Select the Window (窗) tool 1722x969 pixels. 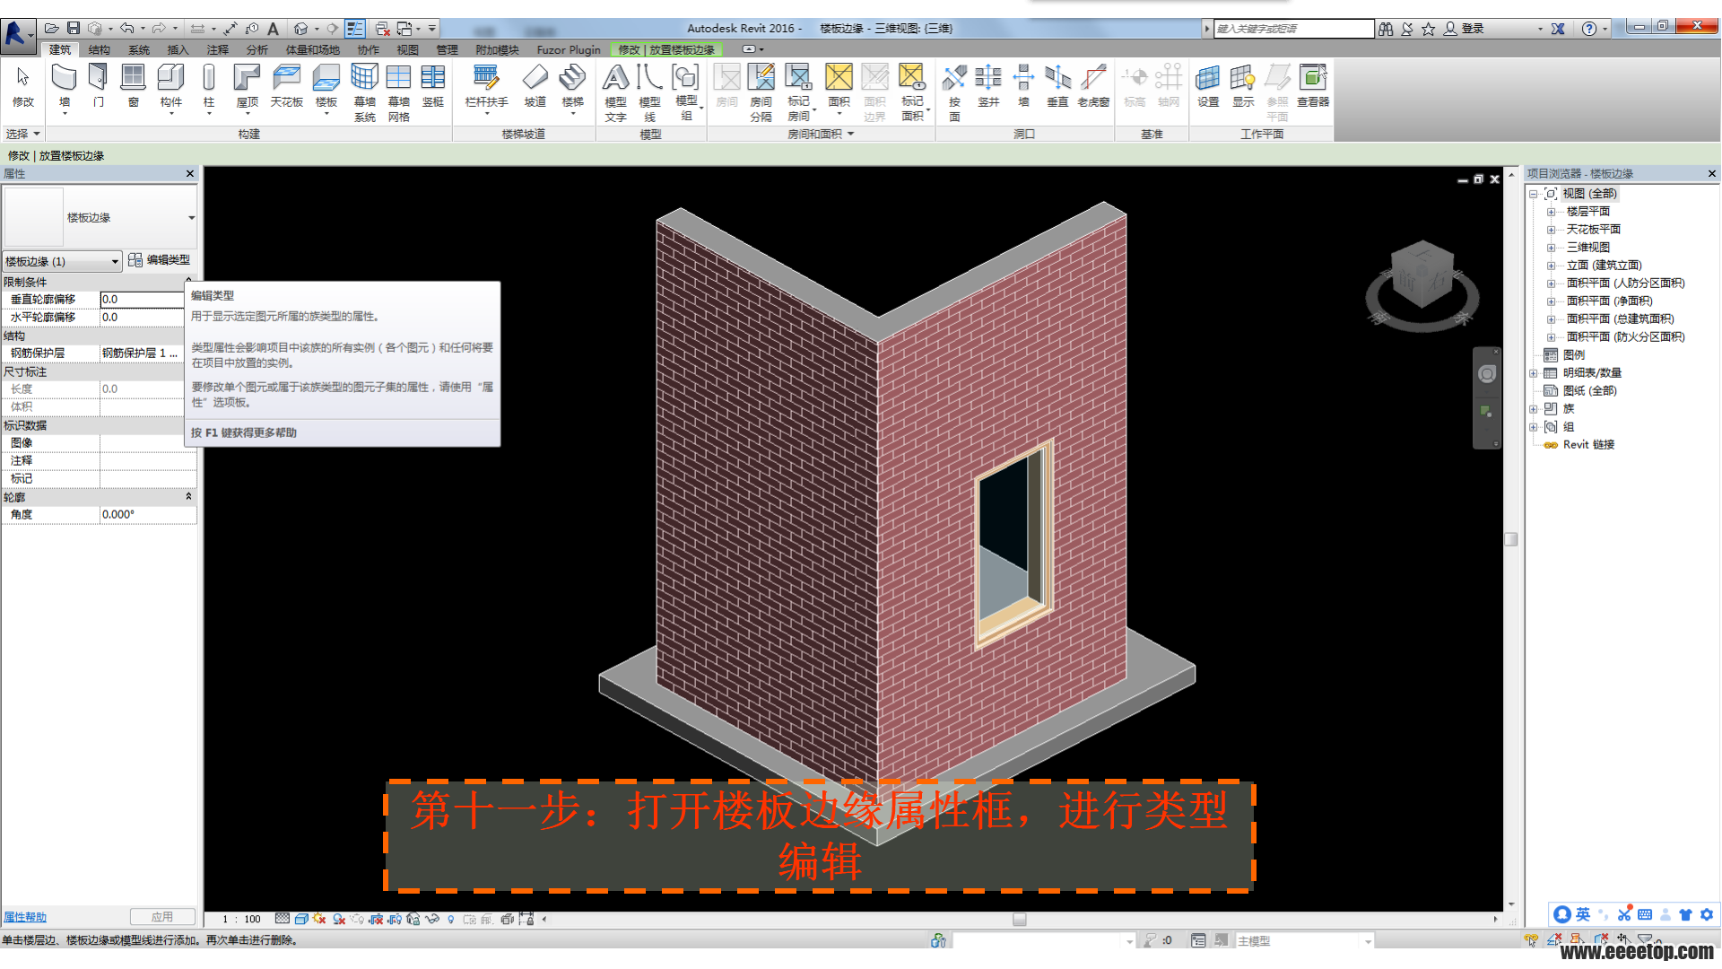pyautogui.click(x=134, y=86)
